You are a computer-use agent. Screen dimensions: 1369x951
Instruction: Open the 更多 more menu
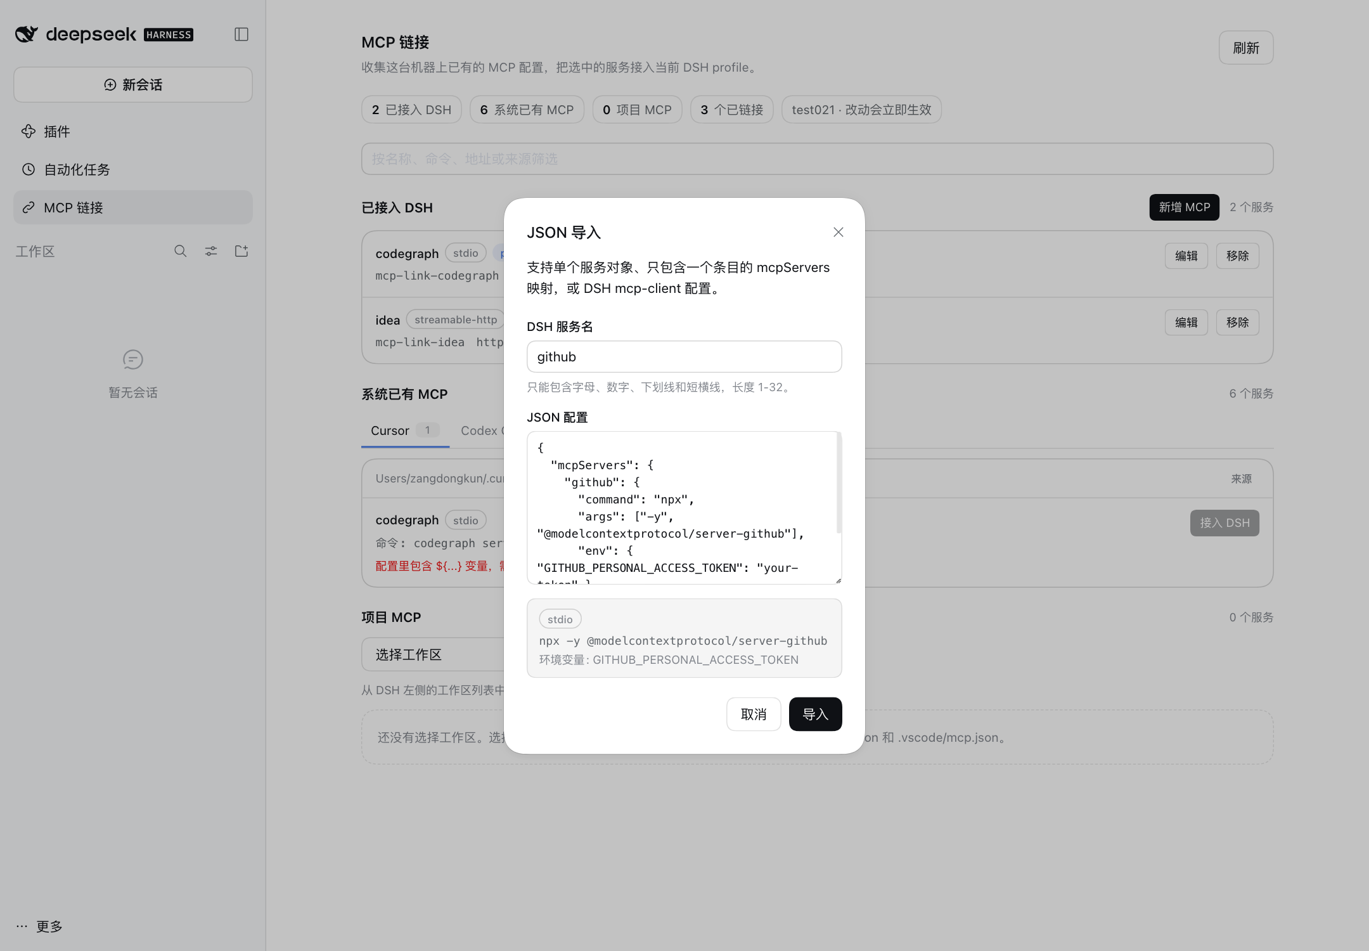tap(39, 926)
